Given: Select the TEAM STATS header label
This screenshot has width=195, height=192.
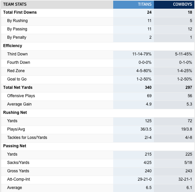Looking at the screenshot, I should pos(15,4).
